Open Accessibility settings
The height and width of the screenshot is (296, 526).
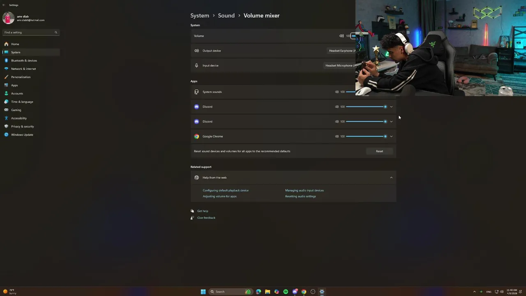31,118
